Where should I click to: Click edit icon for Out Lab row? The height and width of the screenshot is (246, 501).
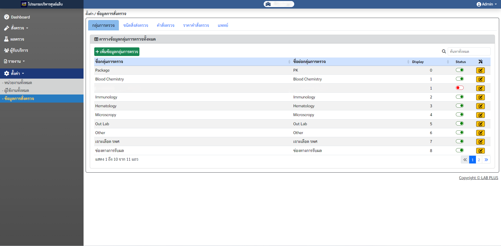pyautogui.click(x=480, y=124)
